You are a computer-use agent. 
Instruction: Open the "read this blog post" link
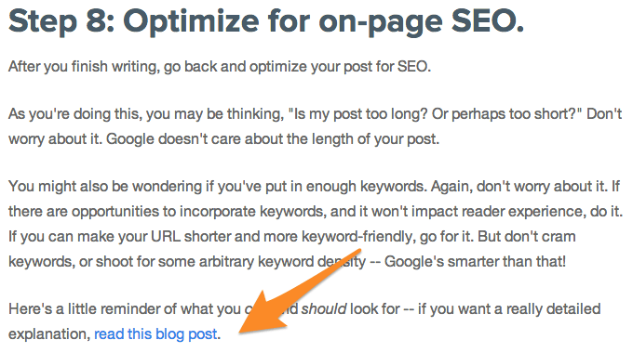[x=155, y=334]
